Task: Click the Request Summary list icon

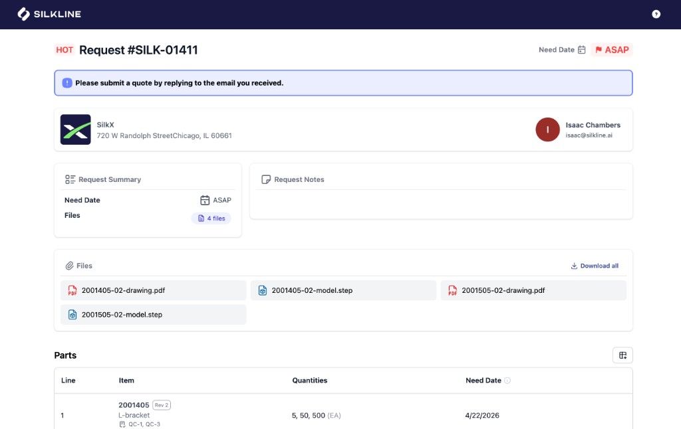Action: pyautogui.click(x=70, y=179)
